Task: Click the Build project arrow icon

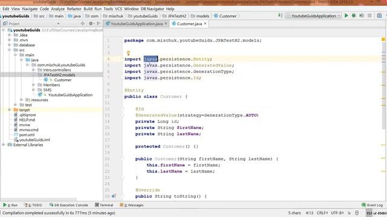Action: click(x=281, y=16)
